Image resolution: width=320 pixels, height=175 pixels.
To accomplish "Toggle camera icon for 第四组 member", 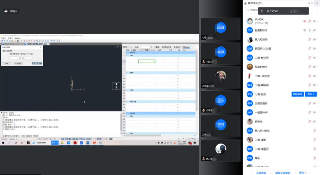I will [315, 49].
